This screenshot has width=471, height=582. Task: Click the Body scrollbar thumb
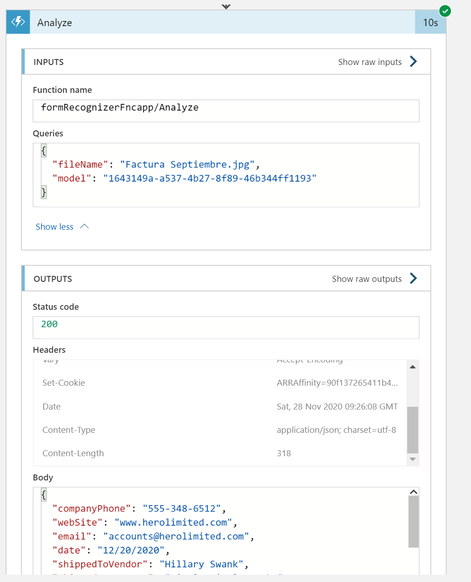coord(413,522)
